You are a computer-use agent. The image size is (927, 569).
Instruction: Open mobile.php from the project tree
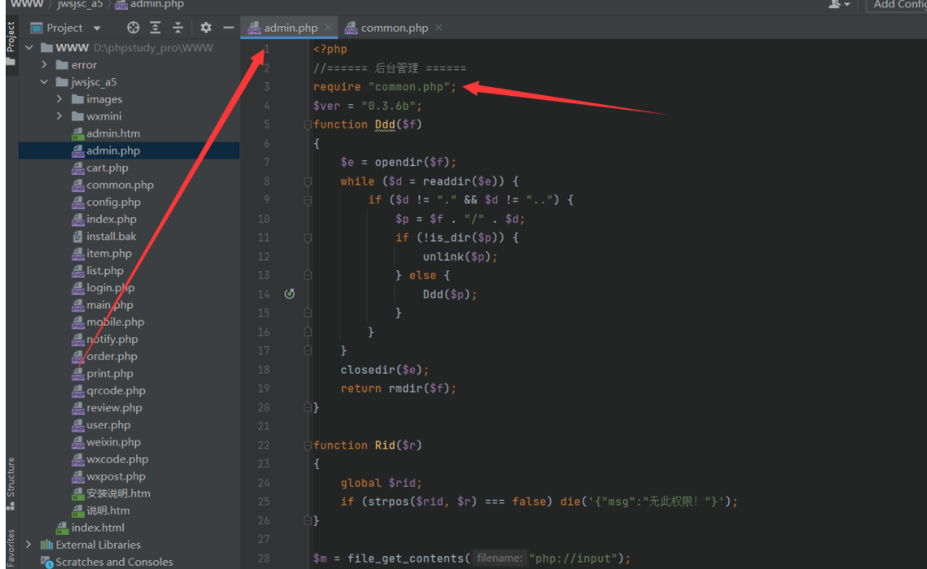[x=108, y=322]
